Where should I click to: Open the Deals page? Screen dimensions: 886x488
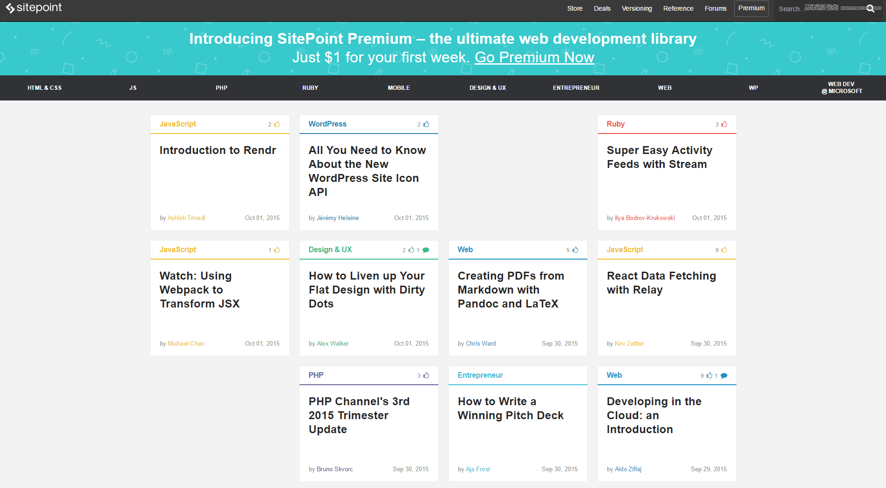602,8
